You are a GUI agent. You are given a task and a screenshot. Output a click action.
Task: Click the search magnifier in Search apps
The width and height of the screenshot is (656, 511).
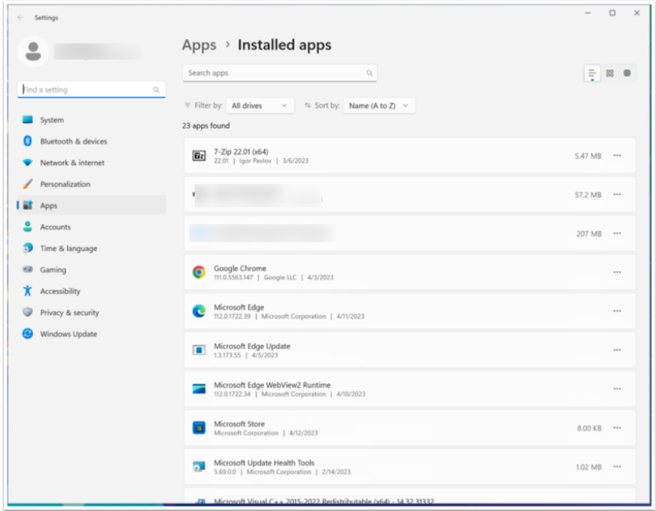pos(369,73)
